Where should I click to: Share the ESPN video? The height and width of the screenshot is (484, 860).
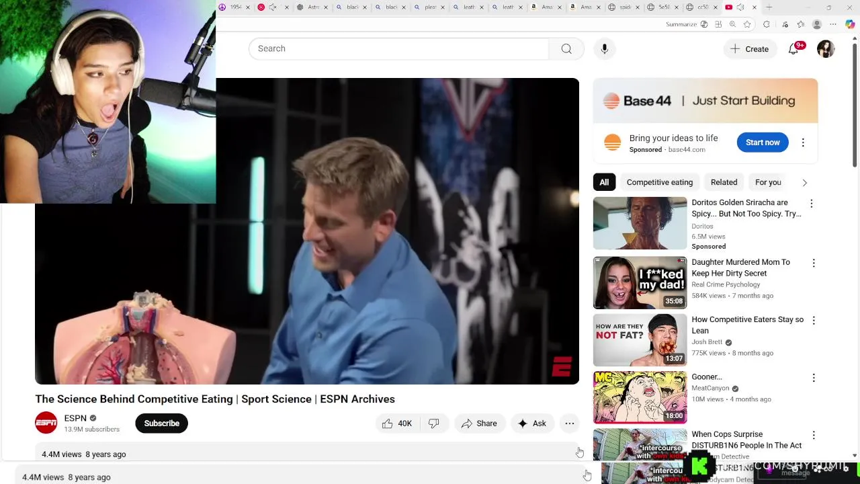coord(480,424)
